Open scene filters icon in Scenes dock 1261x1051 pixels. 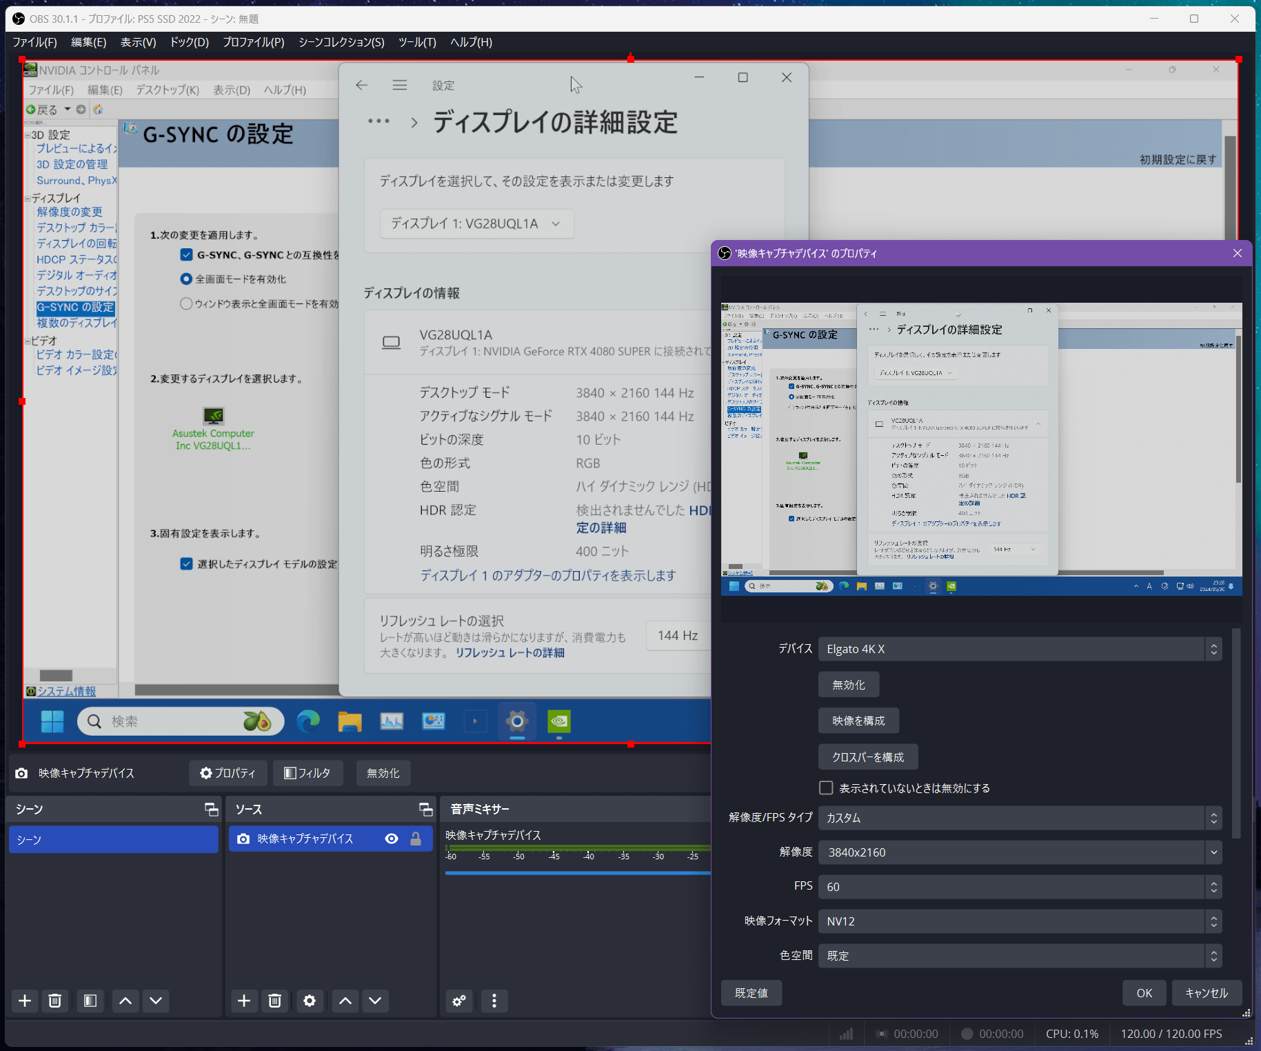[90, 1001]
